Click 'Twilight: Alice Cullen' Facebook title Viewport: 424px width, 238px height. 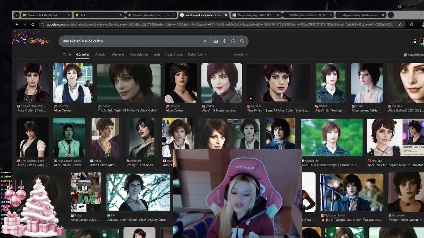point(403,220)
